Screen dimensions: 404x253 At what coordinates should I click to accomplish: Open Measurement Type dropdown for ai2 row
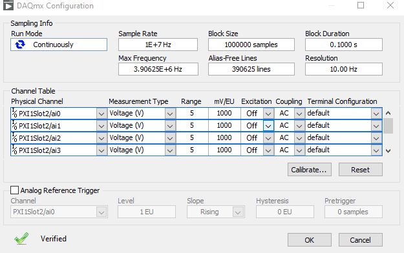(170, 138)
